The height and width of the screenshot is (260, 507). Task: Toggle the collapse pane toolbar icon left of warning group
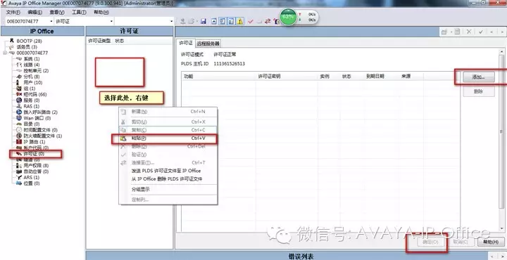tap(214, 21)
